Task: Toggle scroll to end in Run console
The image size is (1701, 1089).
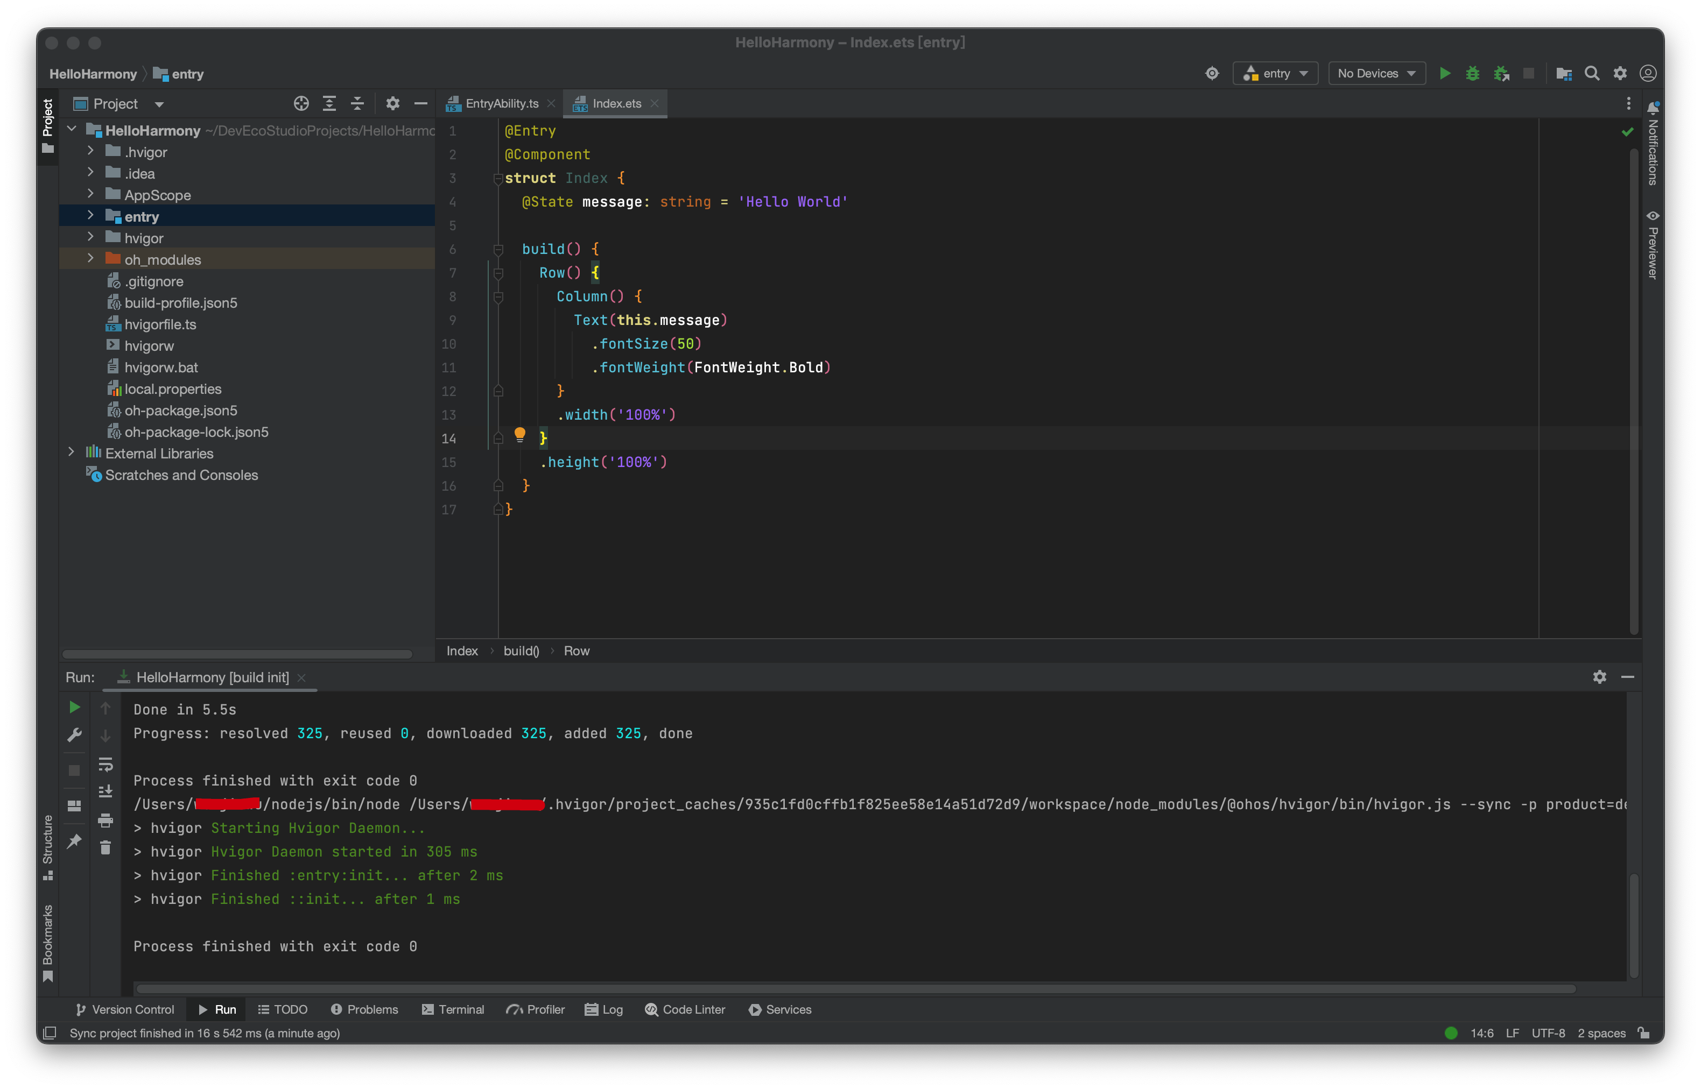Action: pyautogui.click(x=106, y=791)
